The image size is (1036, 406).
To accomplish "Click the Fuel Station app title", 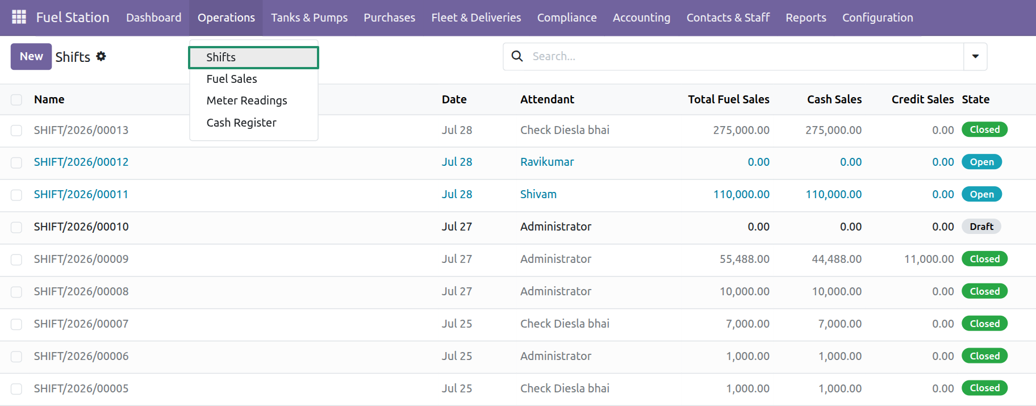I will point(73,18).
